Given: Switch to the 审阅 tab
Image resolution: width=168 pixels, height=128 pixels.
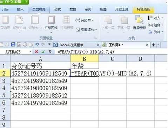Looking at the screenshot, I should [88, 9].
